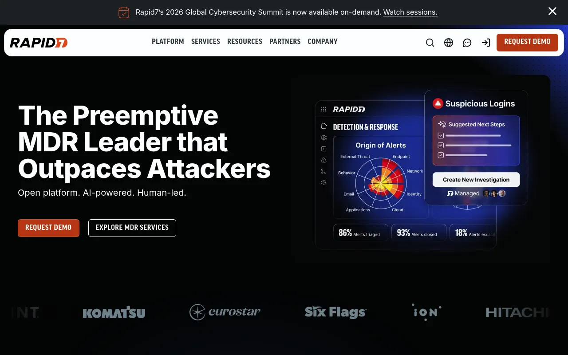Click the apps grid icon in the dashboard illustration
568x355 pixels.
323,109
